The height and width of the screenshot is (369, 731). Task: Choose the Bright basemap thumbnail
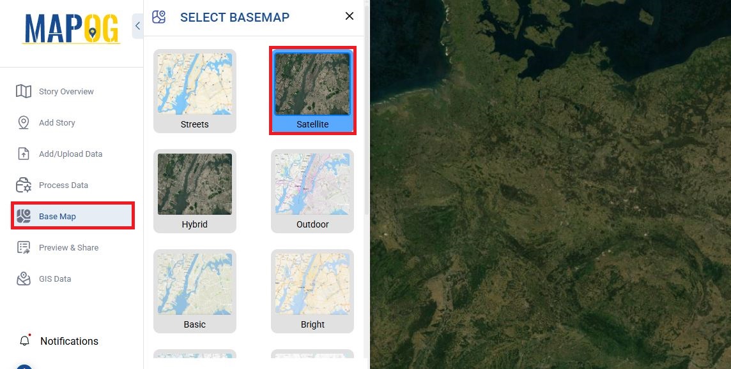click(312, 284)
